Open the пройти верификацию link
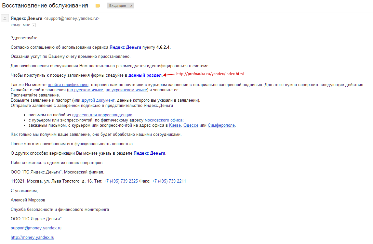 pos(68,85)
